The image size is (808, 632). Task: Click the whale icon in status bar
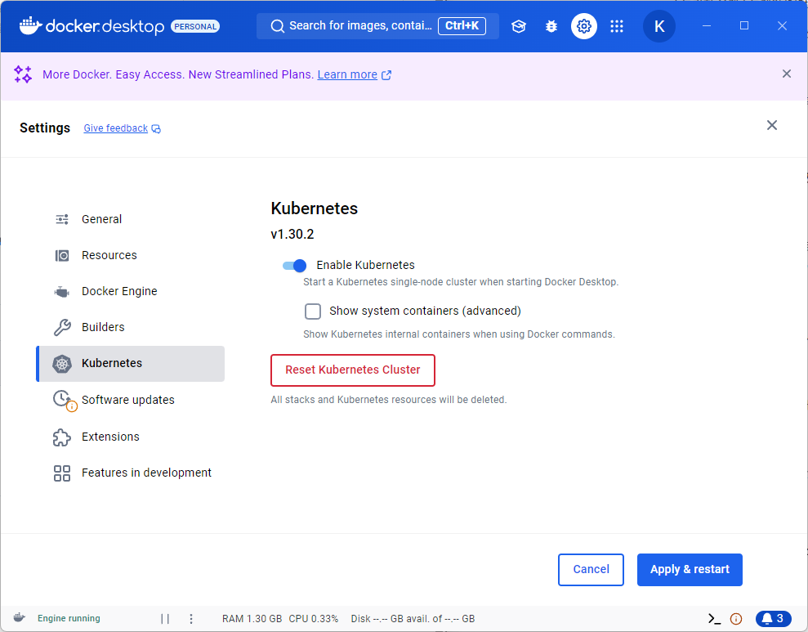(19, 617)
